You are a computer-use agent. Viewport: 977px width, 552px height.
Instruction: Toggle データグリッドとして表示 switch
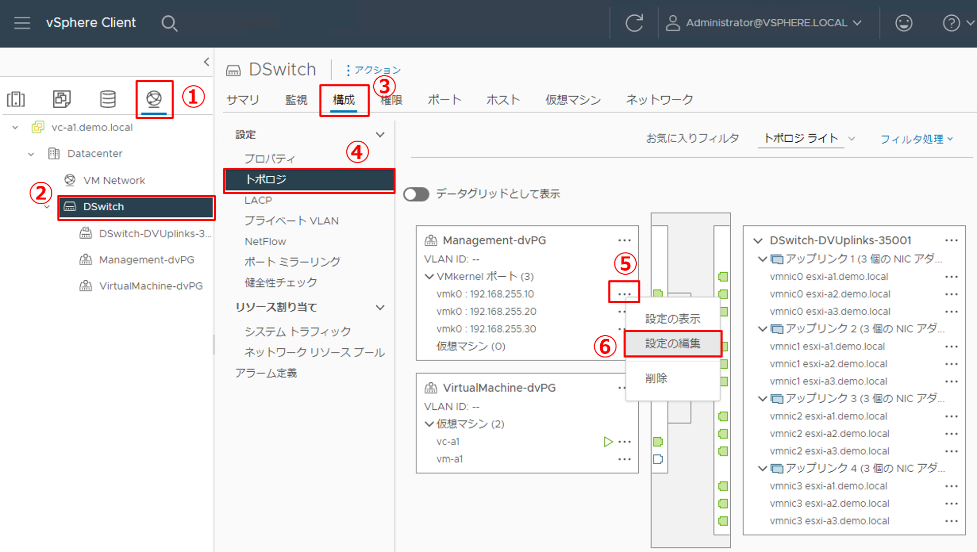point(416,194)
